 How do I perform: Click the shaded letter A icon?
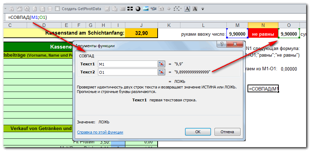tap(195, 9)
